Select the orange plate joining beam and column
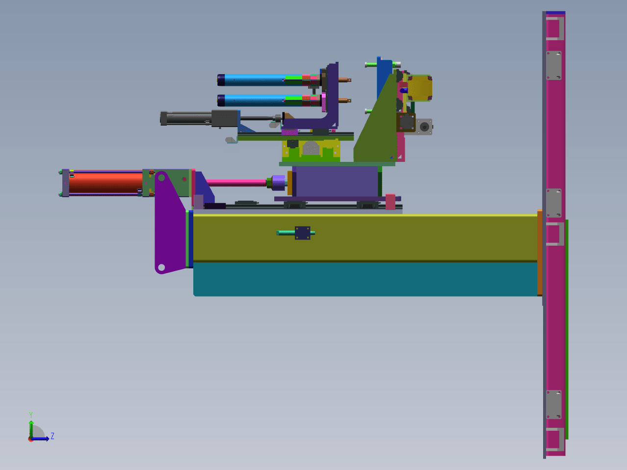Viewport: 627px width, 470px height. tap(540, 253)
